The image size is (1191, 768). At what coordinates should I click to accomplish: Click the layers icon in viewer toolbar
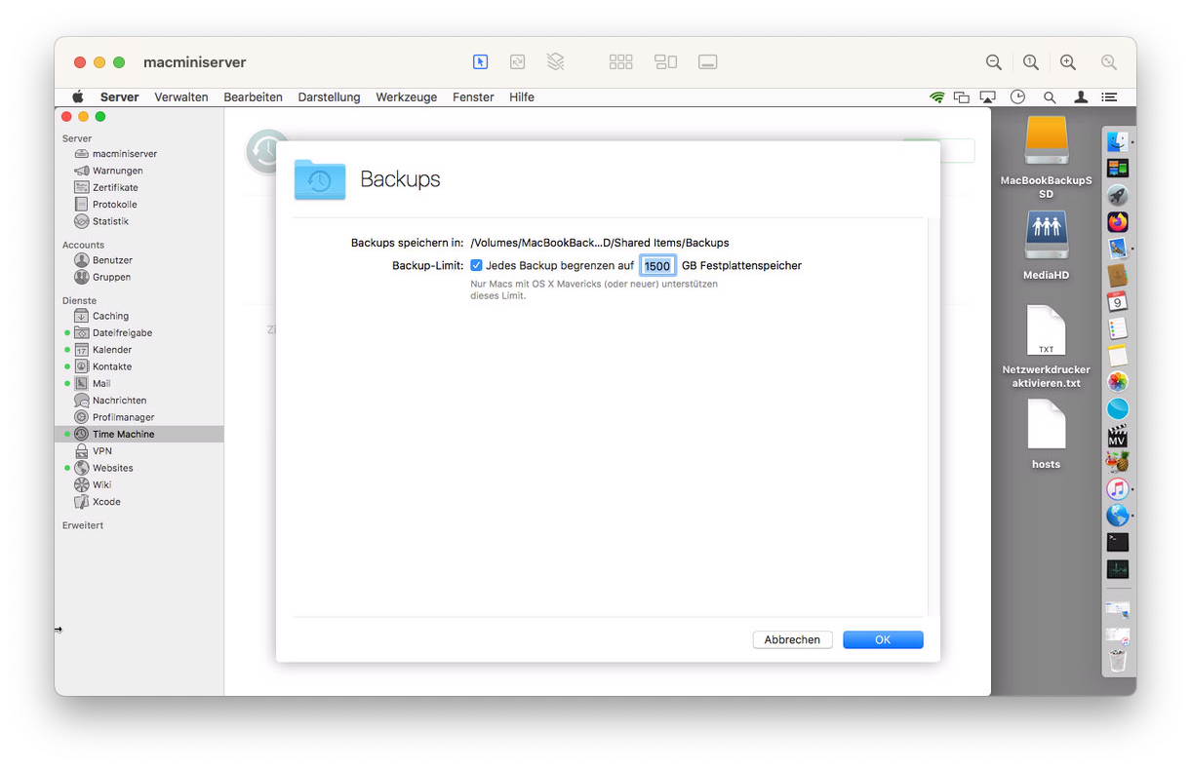coord(555,61)
